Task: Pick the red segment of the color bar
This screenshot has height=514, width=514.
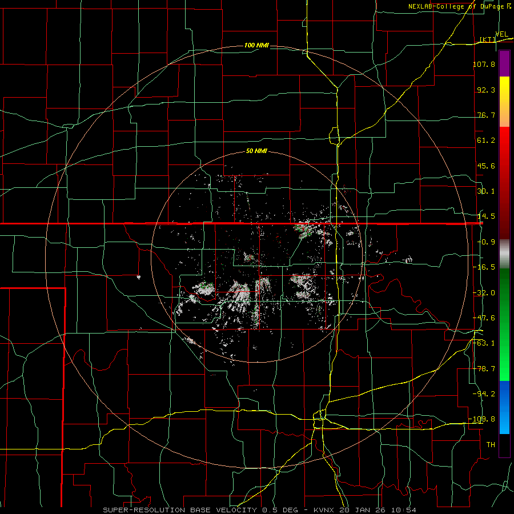Action: tap(504, 183)
